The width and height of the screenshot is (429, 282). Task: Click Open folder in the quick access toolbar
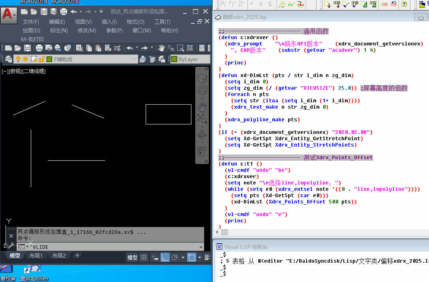tap(34, 11)
